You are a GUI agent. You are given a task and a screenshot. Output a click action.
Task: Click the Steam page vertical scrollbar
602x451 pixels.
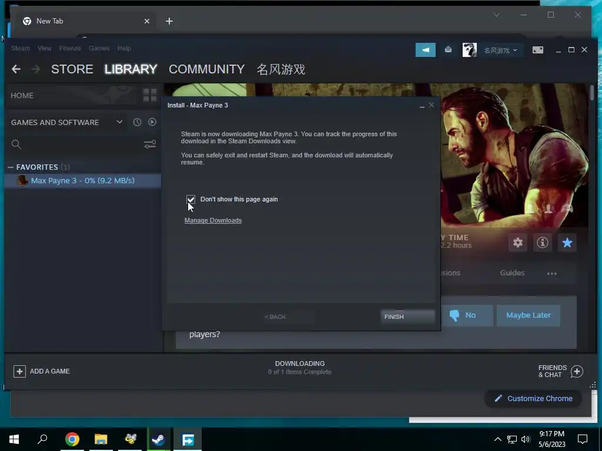(592, 93)
